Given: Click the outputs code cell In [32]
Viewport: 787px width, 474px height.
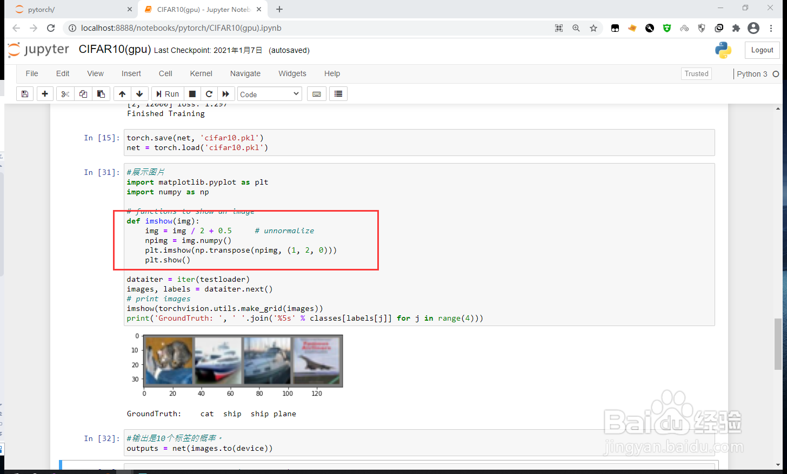Looking at the screenshot, I should coord(419,443).
